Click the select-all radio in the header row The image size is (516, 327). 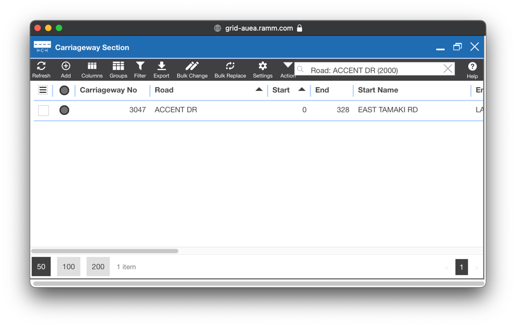(64, 90)
